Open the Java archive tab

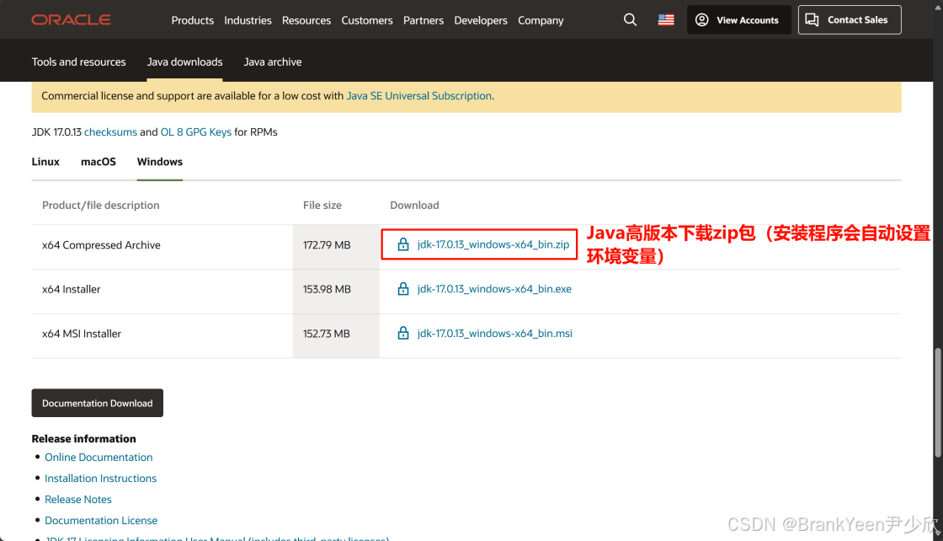tap(273, 62)
